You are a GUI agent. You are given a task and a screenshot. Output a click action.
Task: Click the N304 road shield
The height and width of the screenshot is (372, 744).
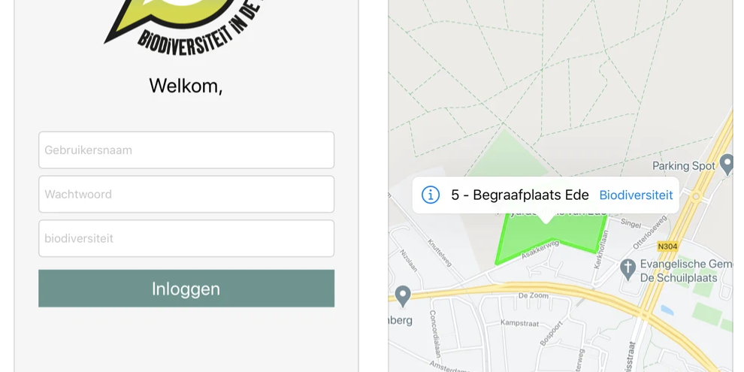point(667,246)
